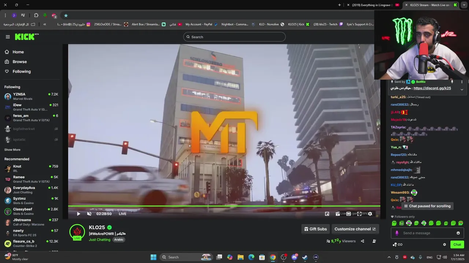Toggle theater mode on the player
This screenshot has width=469, height=263.
[x=348, y=214]
